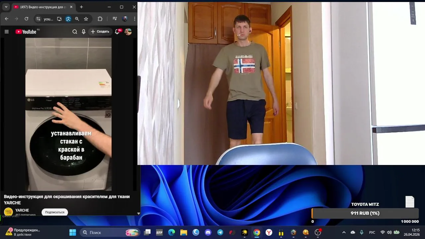Open clock showing 12:15 date
425x239 pixels.
click(x=412, y=232)
